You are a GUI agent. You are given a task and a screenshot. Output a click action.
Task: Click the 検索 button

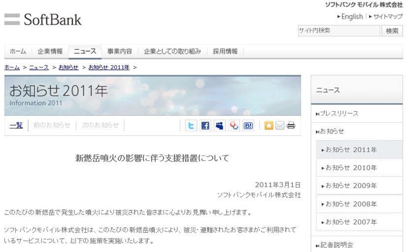point(392,31)
